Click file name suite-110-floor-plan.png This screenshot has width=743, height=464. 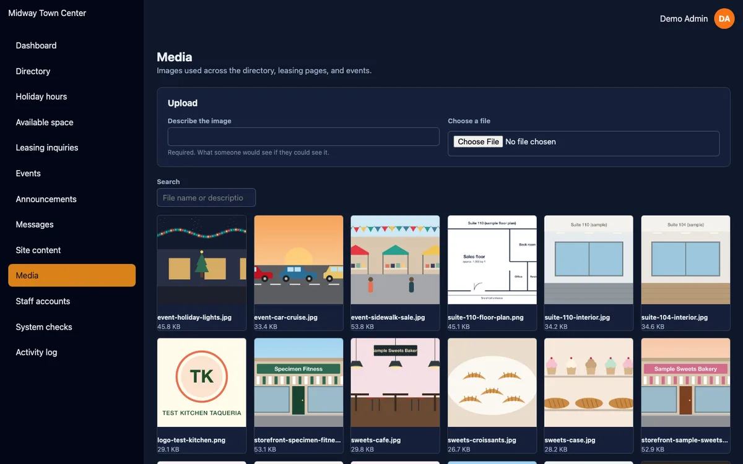(485, 317)
